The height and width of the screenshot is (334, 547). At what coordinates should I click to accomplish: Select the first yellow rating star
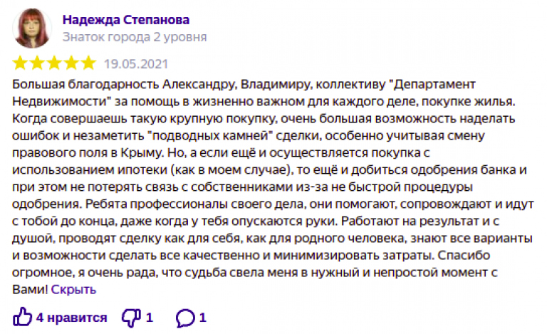pos(20,63)
